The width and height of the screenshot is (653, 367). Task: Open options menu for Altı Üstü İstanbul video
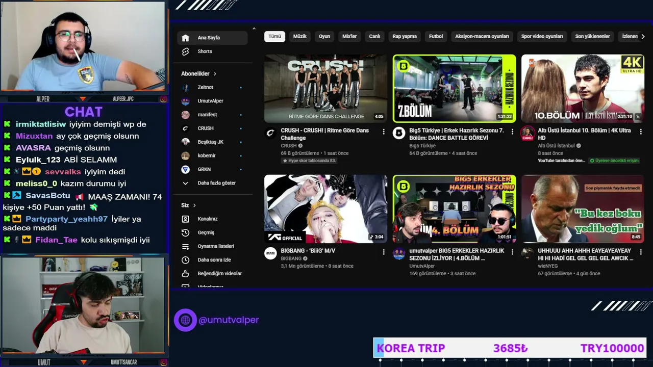[641, 132]
